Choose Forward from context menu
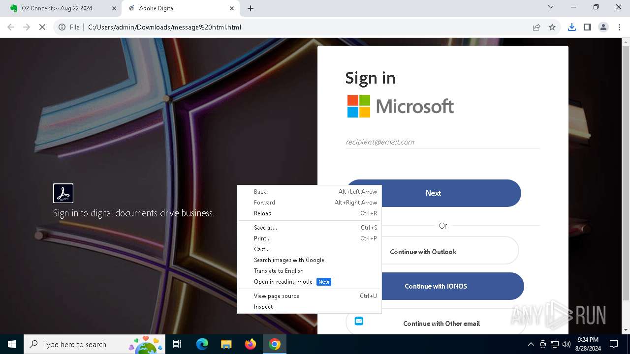630x354 pixels. coord(309,203)
